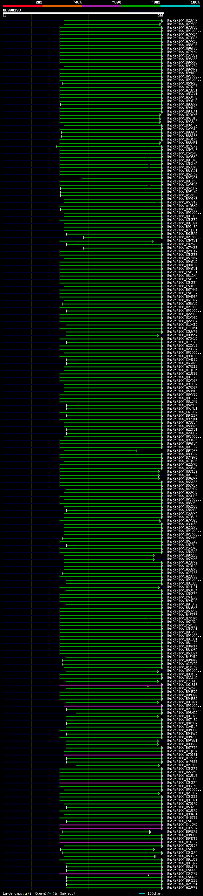The width and height of the screenshot is (203, 896).
Task: Click the orange ~40% identity legend bar
Action: pyautogui.click(x=62, y=6)
